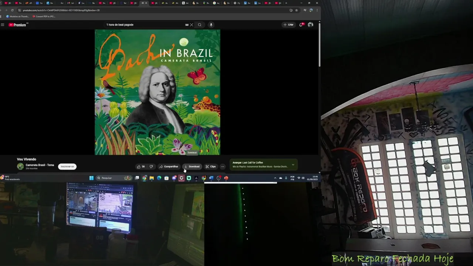Open the Windows Start menu
Screen dimensions: 473x266
tap(91, 178)
